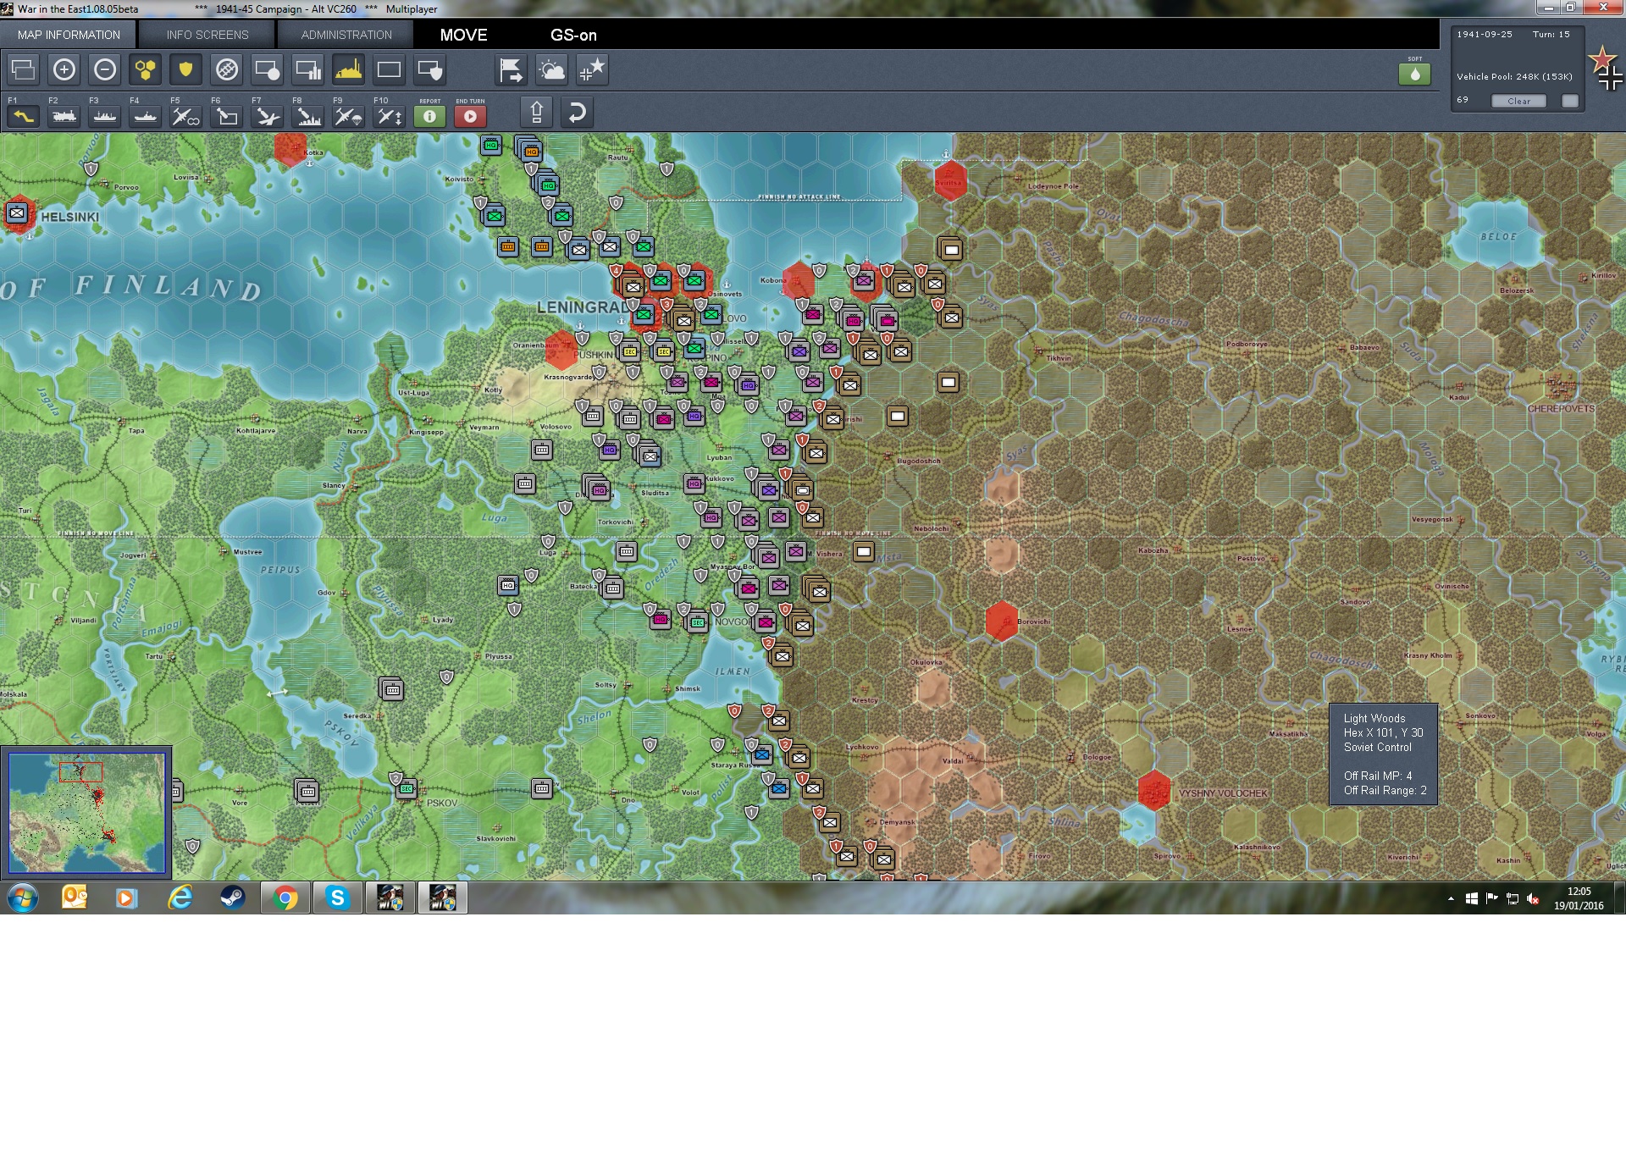Click the undo move arrow icon
The width and height of the screenshot is (1626, 1171).
coord(578,112)
